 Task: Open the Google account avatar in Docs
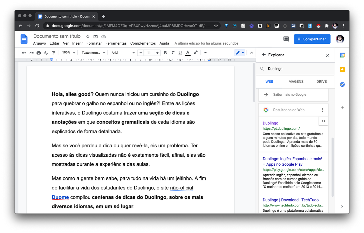(x=340, y=39)
